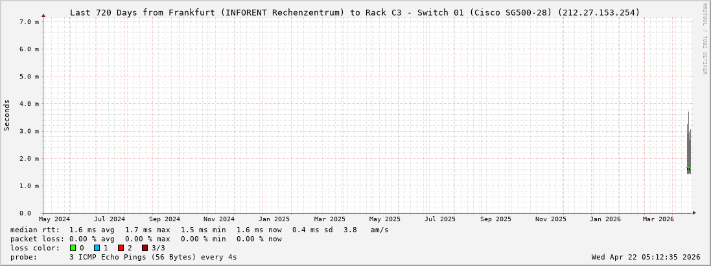Click the graph title for Rack C3 Switch 01
Screen dimensions: 711x266
pyautogui.click(x=355, y=12)
